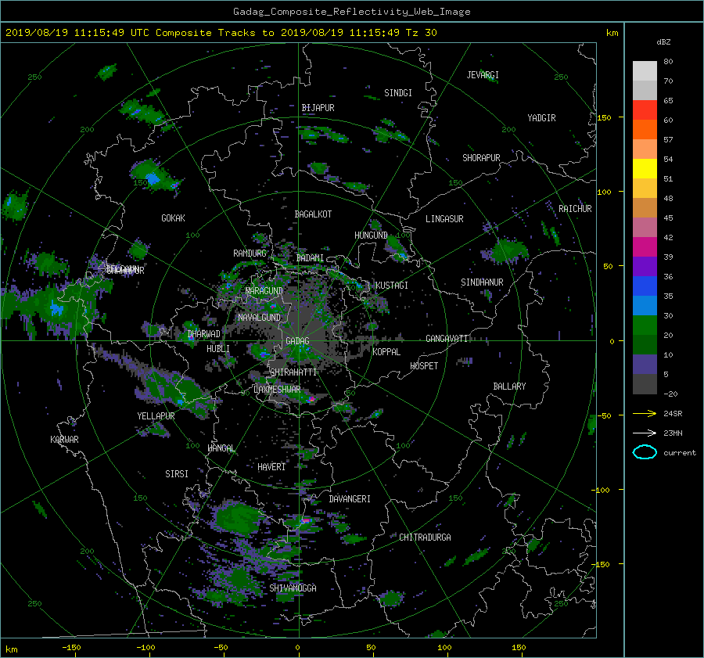The height and width of the screenshot is (658, 704).
Task: Click the HUNGUND city label
Action: 371,236
